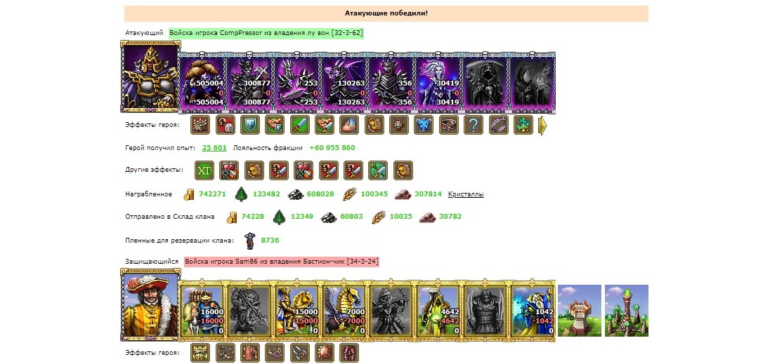Click the captive prisoner icon beside 8736
770x364 pixels.
[250, 240]
